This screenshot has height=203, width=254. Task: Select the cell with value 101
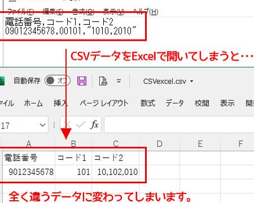coord(73,172)
